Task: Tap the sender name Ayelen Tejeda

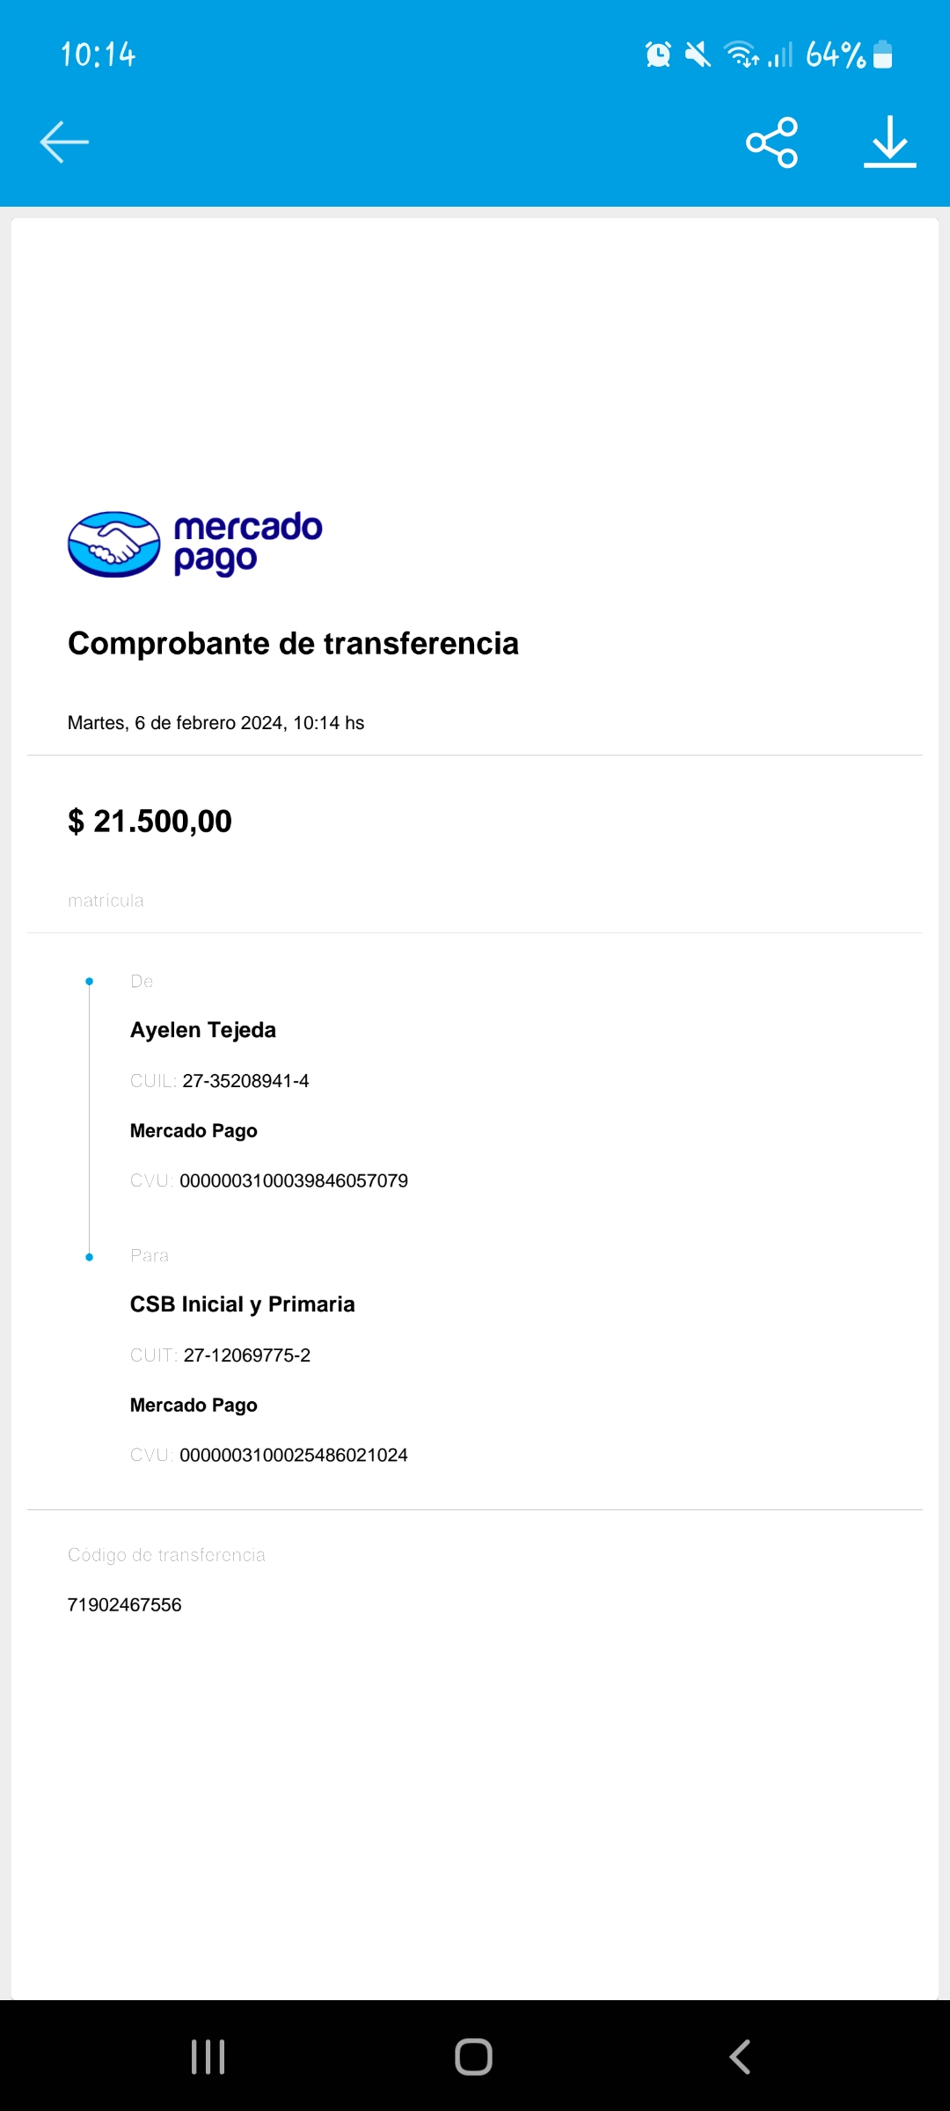Action: 203,1030
